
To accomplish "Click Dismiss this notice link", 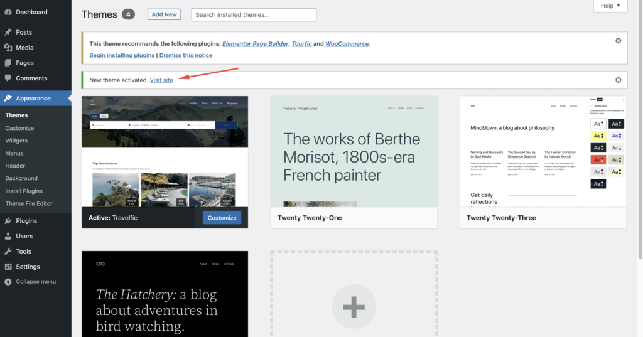I will (186, 55).
